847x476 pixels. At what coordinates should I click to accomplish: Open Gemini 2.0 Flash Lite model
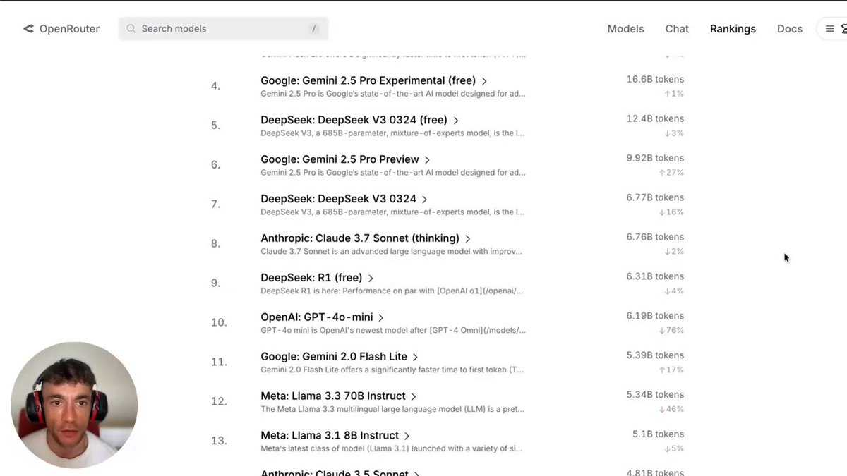pyautogui.click(x=334, y=357)
